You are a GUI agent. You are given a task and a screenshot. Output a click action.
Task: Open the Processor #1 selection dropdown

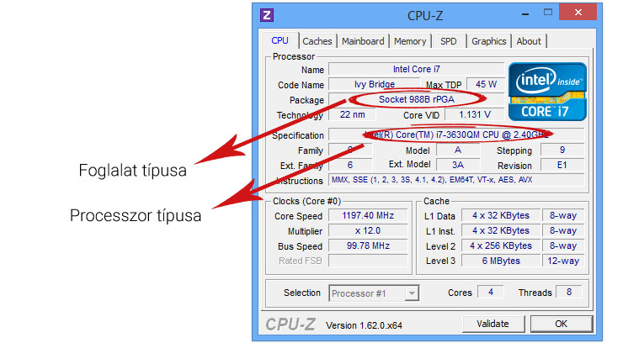[373, 293]
